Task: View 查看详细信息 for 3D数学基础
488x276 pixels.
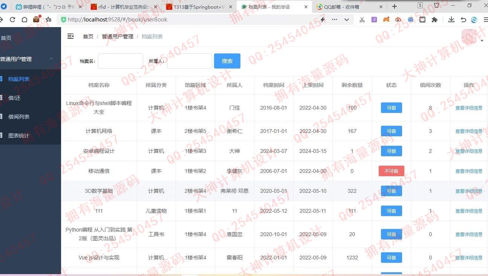Action: coord(469,191)
